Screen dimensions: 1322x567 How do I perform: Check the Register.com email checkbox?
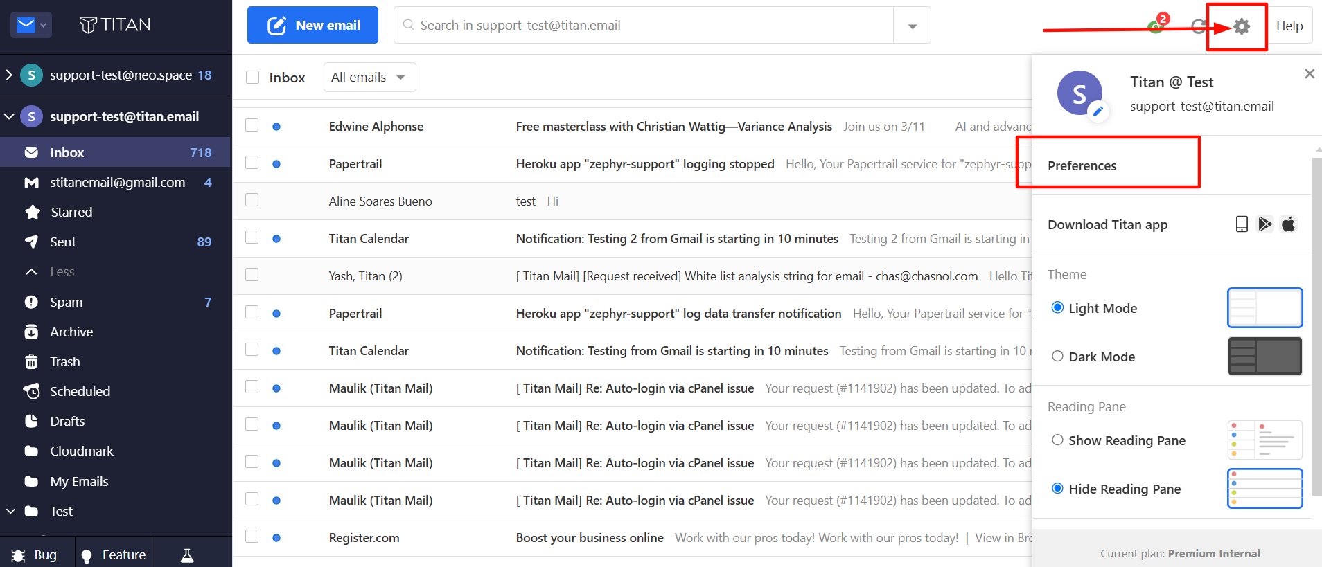click(x=252, y=537)
